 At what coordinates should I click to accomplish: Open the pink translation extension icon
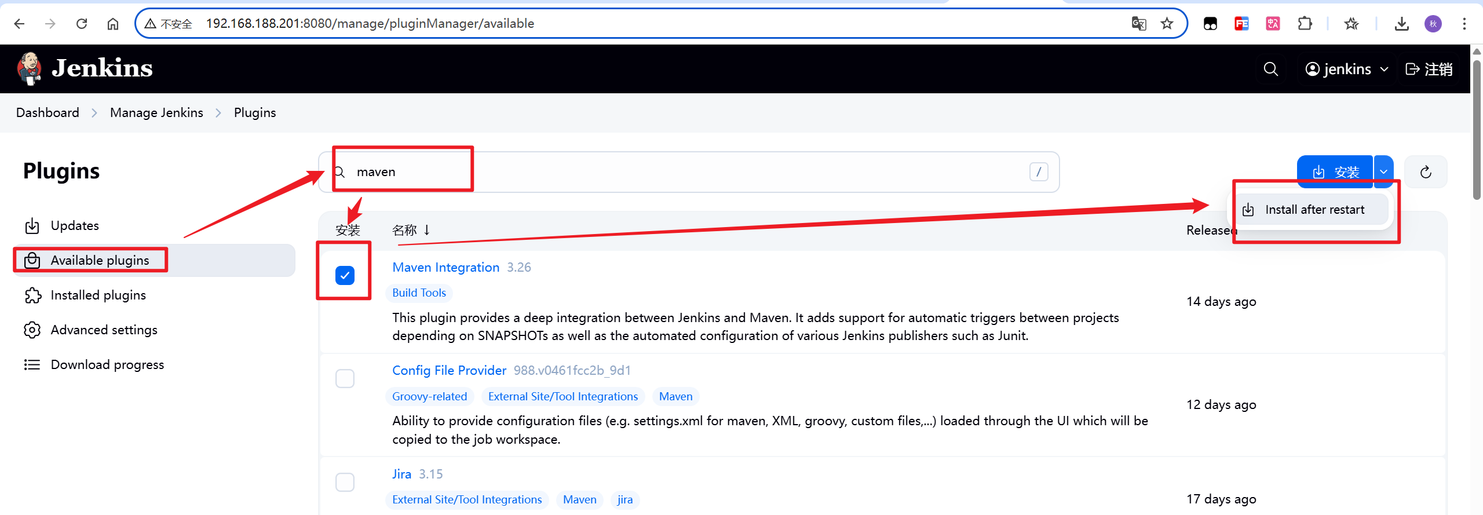pos(1273,24)
